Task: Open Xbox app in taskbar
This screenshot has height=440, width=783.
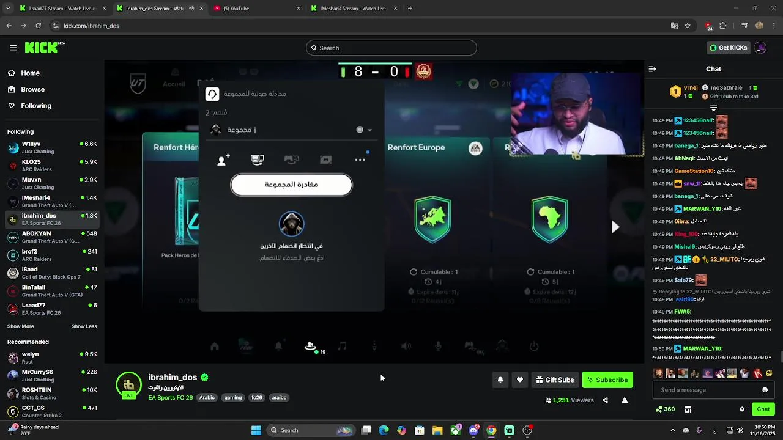Action: pos(456,430)
